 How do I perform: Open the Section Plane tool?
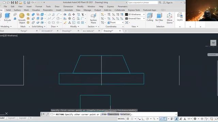93,18
